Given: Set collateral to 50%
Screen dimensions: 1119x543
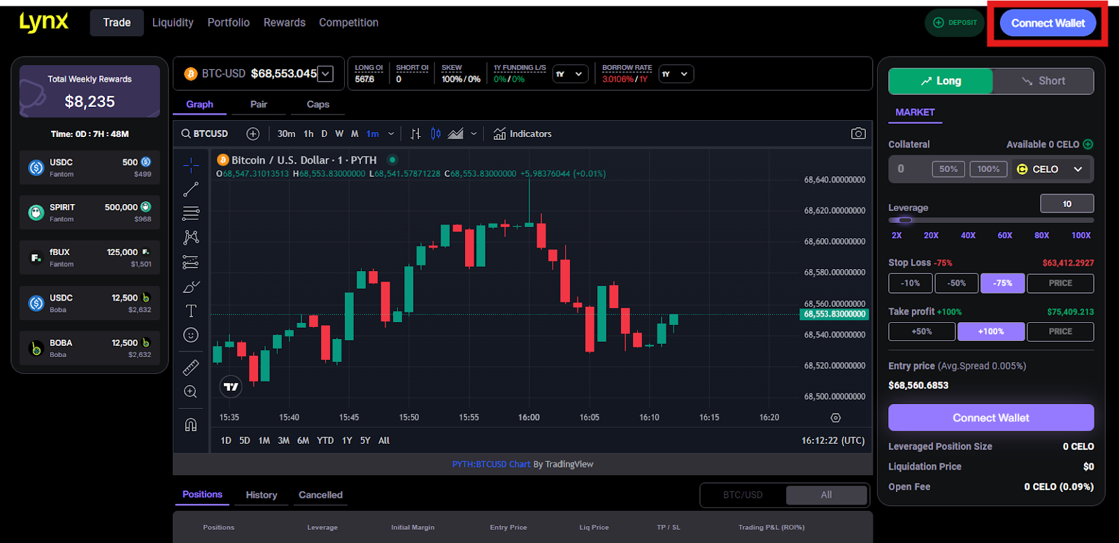Looking at the screenshot, I should click(948, 169).
